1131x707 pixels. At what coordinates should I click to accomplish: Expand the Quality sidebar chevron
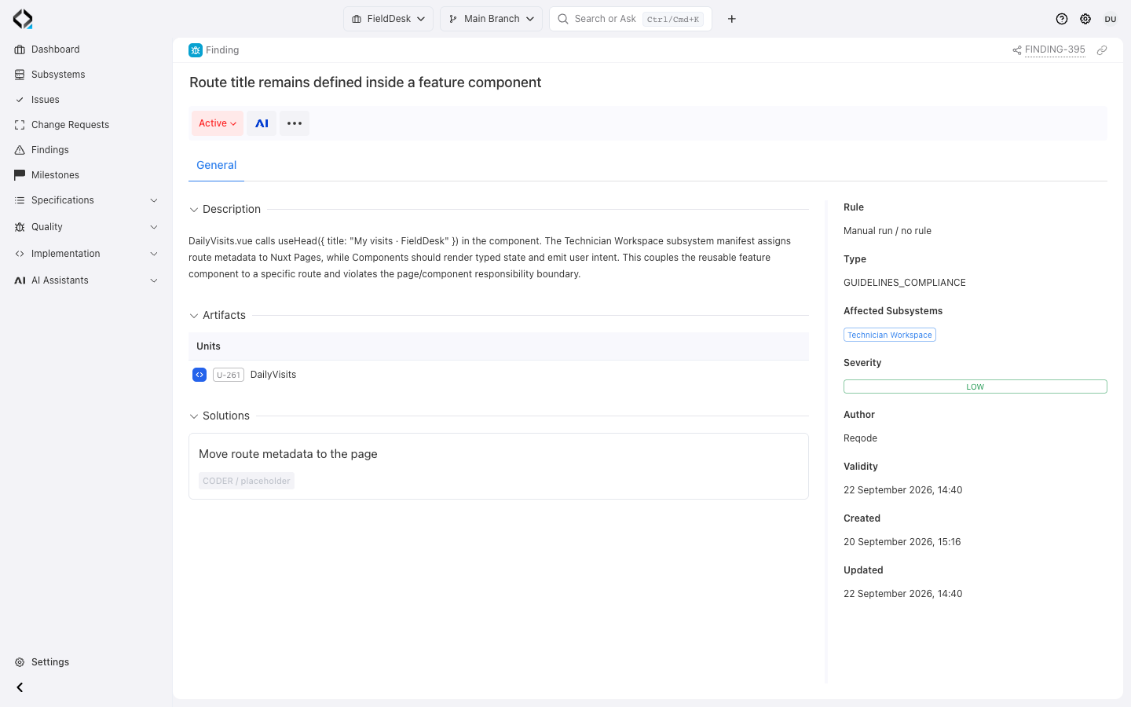point(154,227)
